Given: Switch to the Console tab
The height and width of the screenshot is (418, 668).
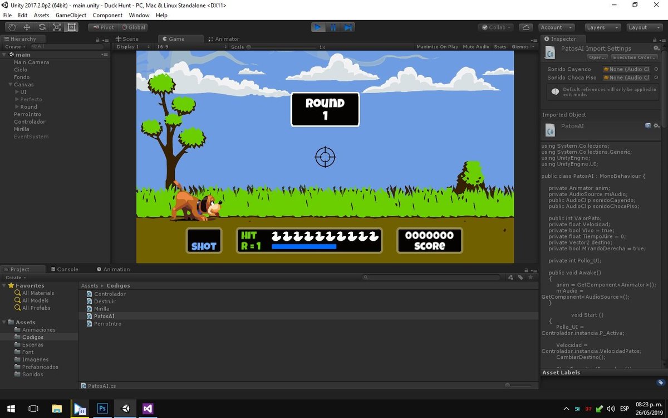Looking at the screenshot, I should coord(64,269).
